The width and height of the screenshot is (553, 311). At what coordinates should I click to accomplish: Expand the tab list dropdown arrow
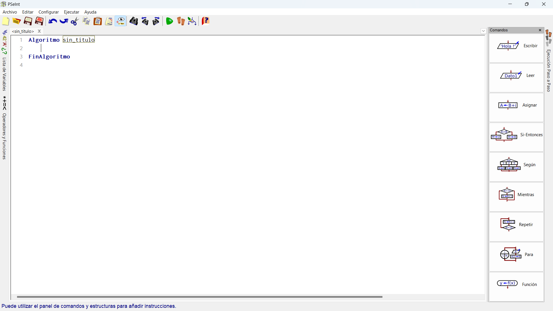pyautogui.click(x=483, y=31)
